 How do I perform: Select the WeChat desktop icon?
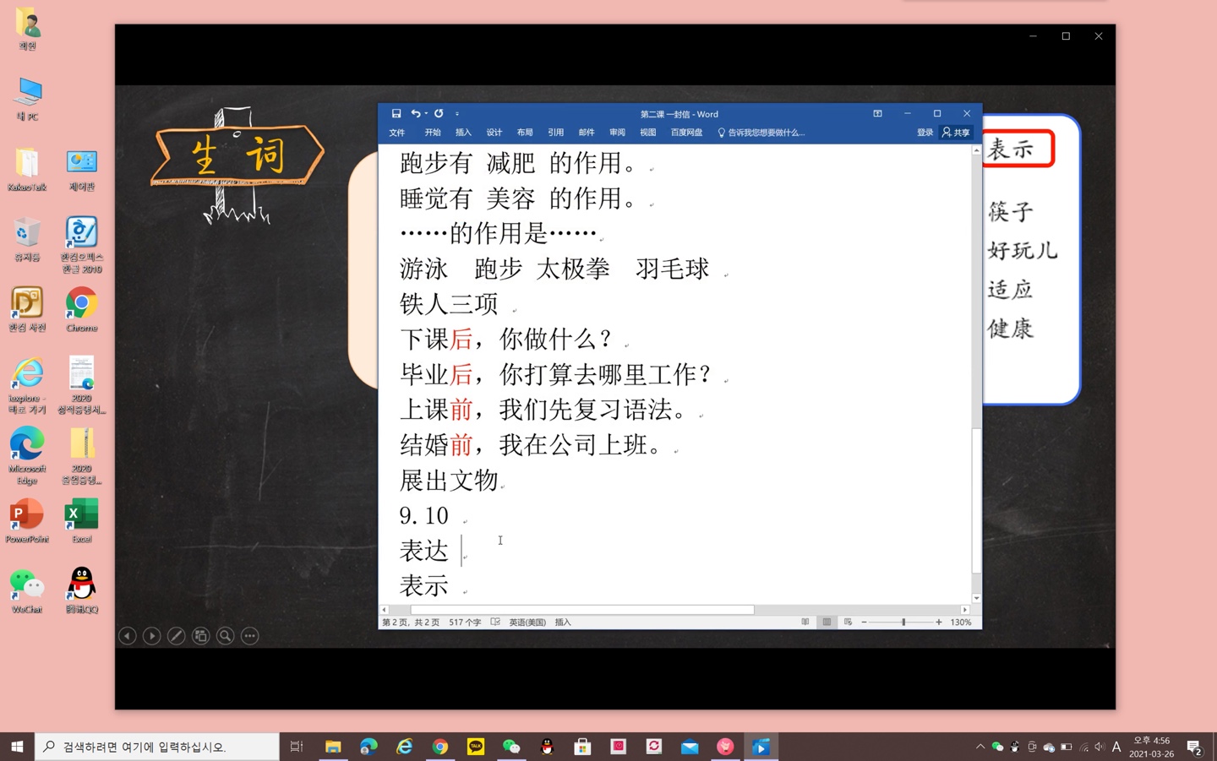click(27, 591)
